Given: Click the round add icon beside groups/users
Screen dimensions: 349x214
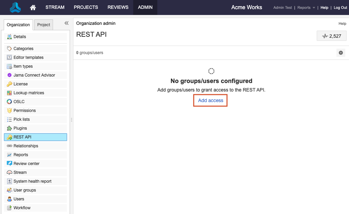Looking at the screenshot, I should (x=341, y=53).
